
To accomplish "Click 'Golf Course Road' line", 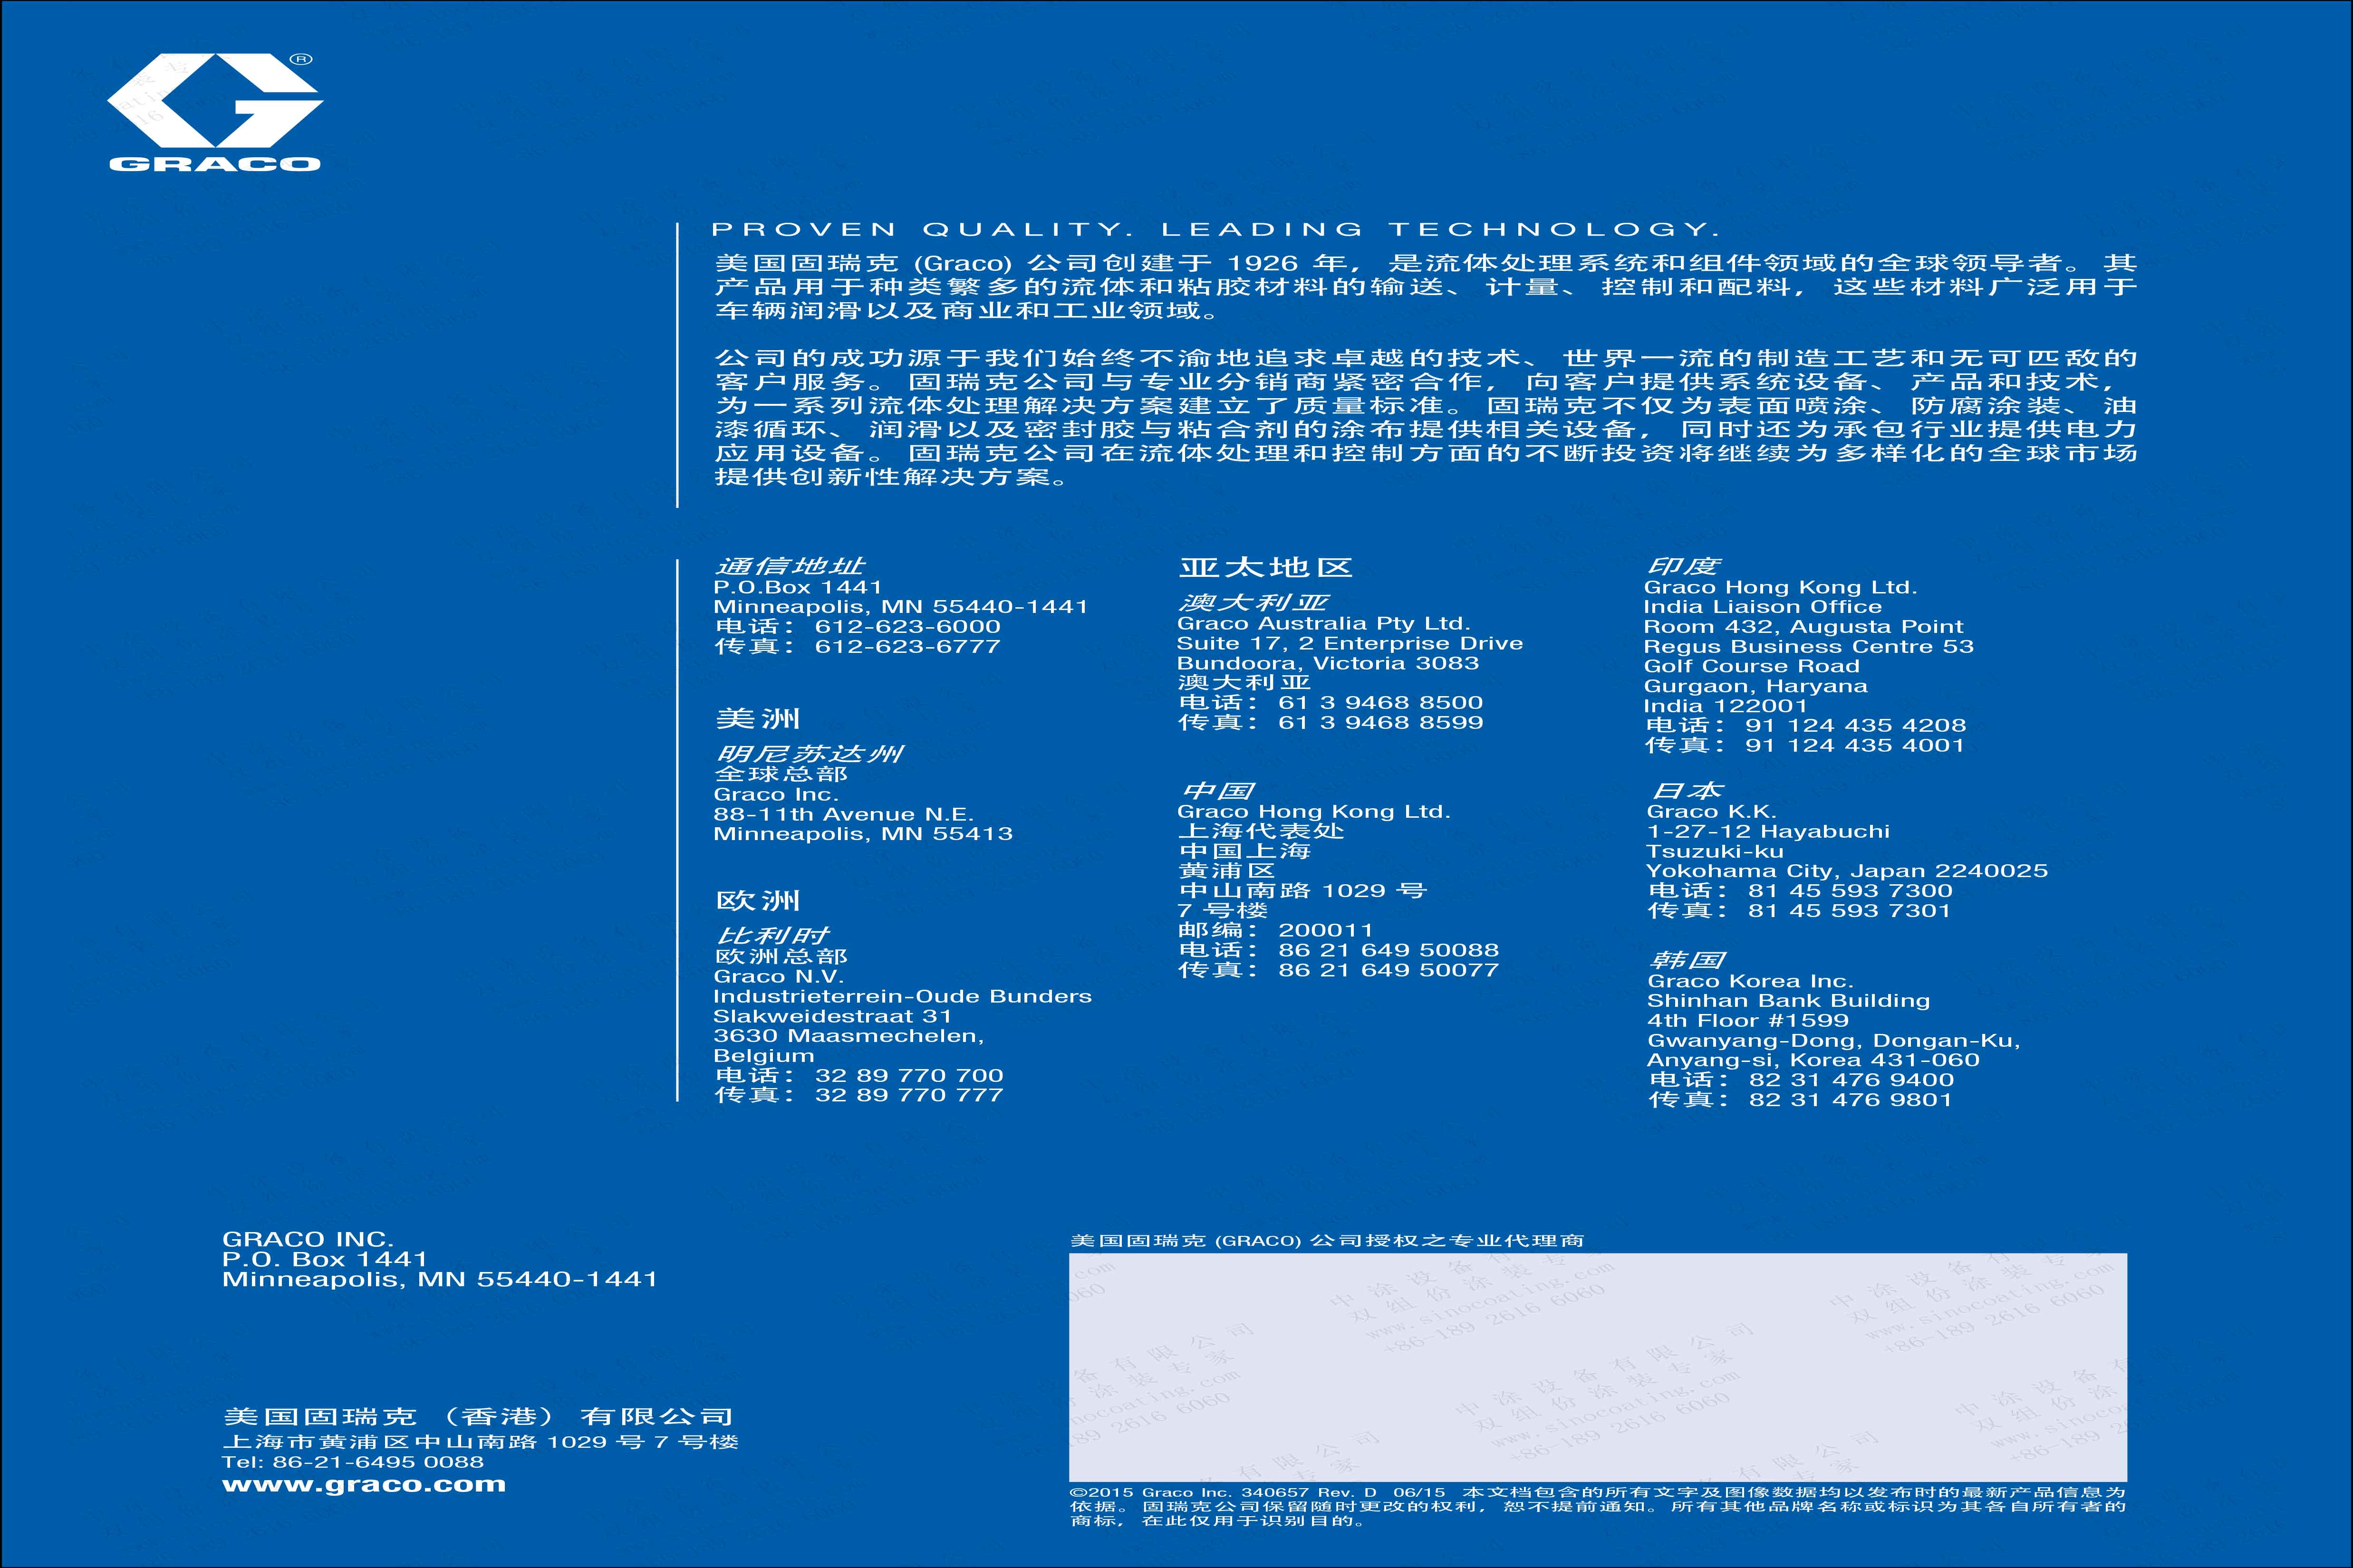I will (x=1752, y=667).
